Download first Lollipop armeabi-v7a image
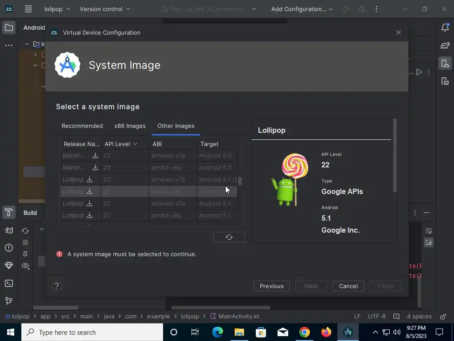This screenshot has width=454, height=341. click(x=90, y=179)
